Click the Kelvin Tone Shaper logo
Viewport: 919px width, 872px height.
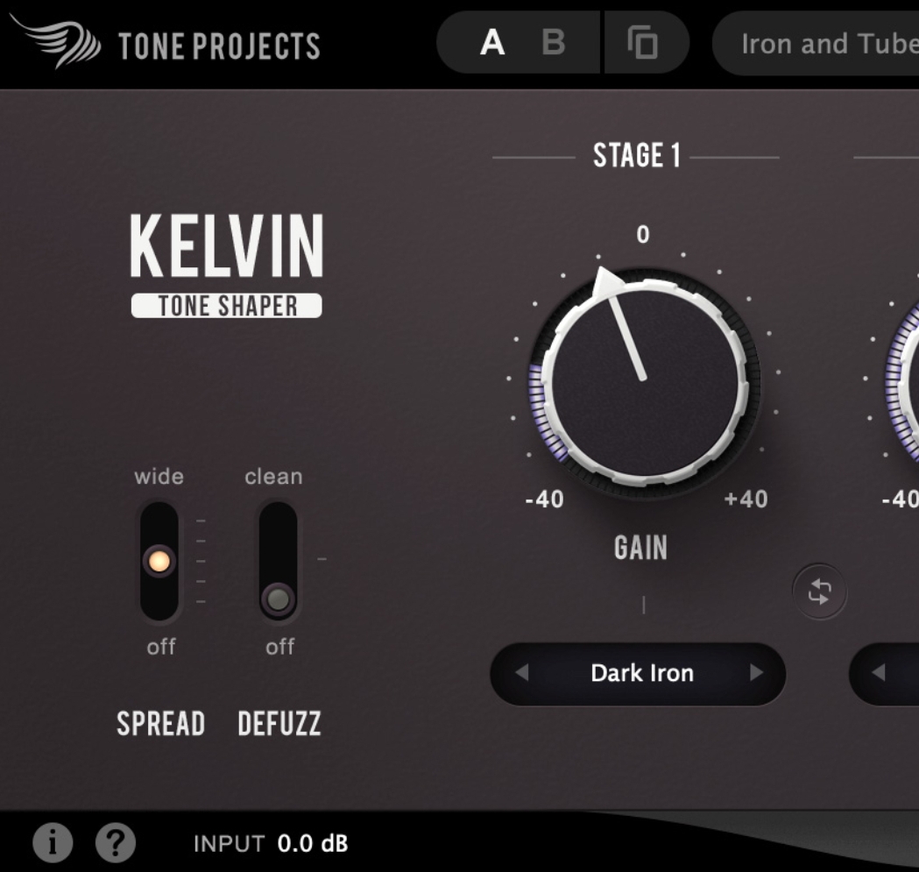226,266
